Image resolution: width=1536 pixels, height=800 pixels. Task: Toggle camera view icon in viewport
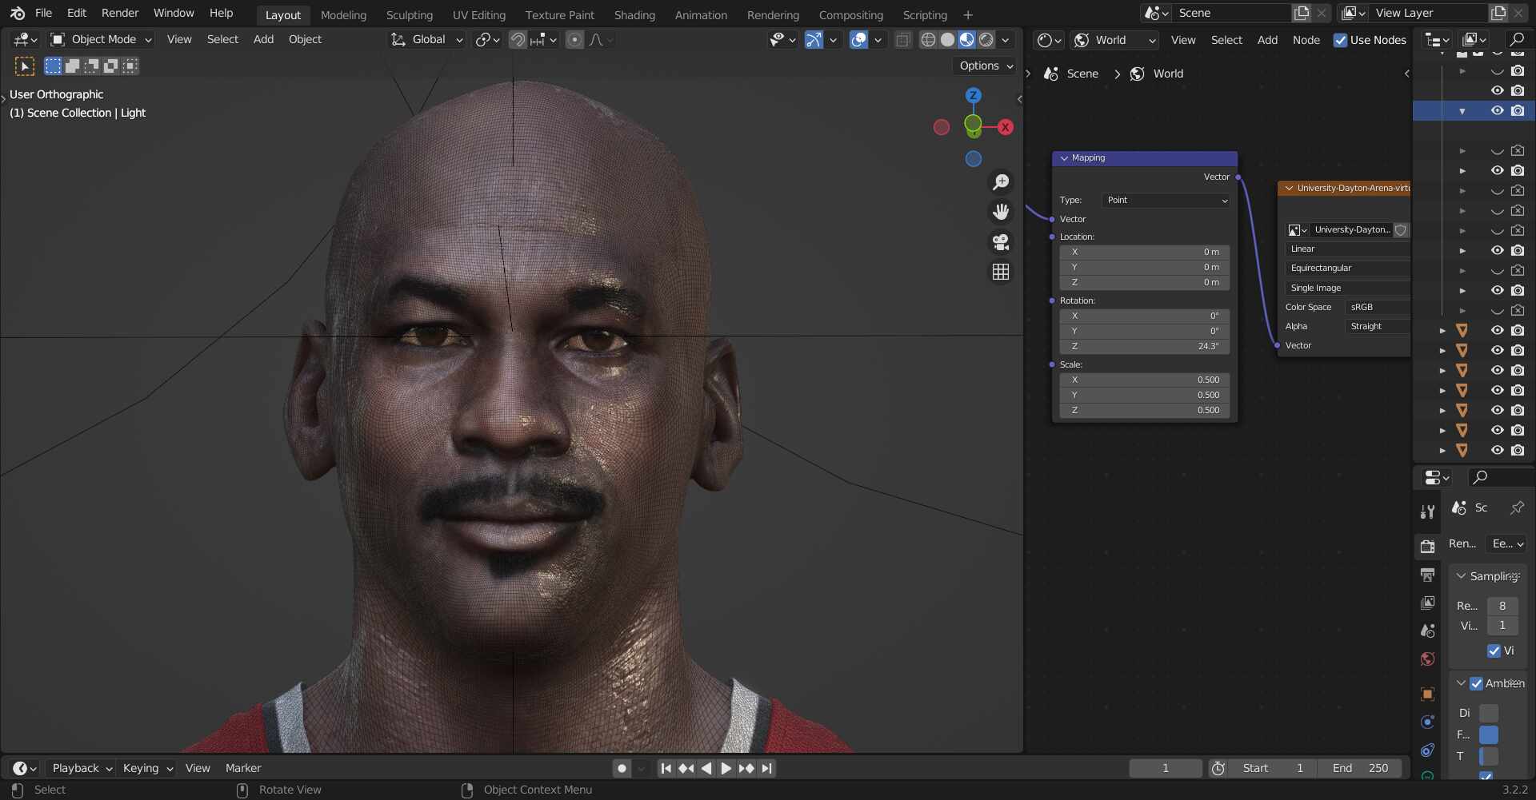tap(1000, 242)
